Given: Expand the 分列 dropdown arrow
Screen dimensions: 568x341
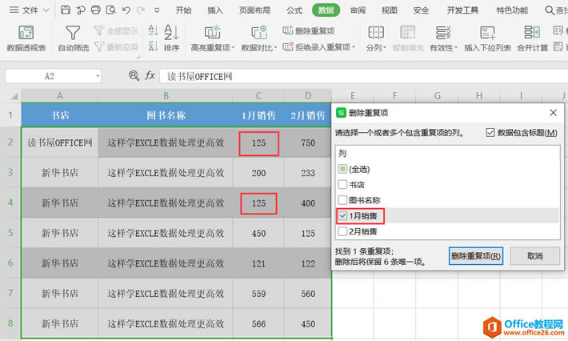Looking at the screenshot, I should 385,48.
